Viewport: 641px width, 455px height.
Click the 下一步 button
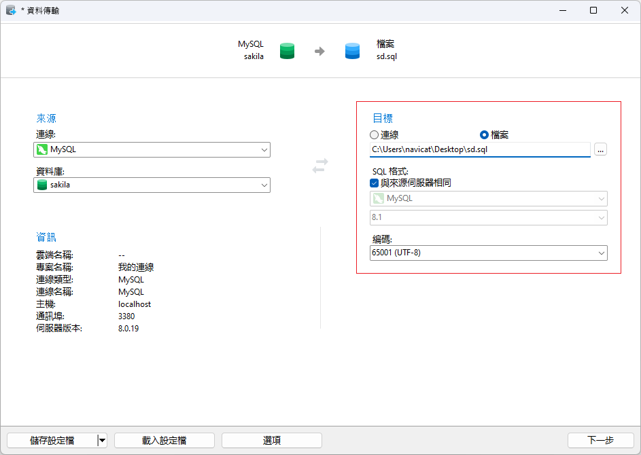tap(600, 440)
